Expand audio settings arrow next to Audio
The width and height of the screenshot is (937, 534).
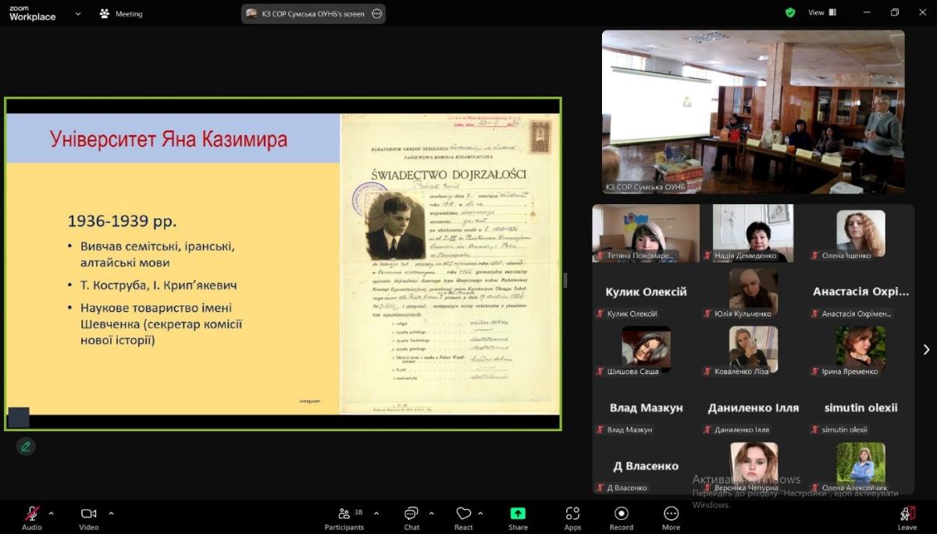[52, 513]
